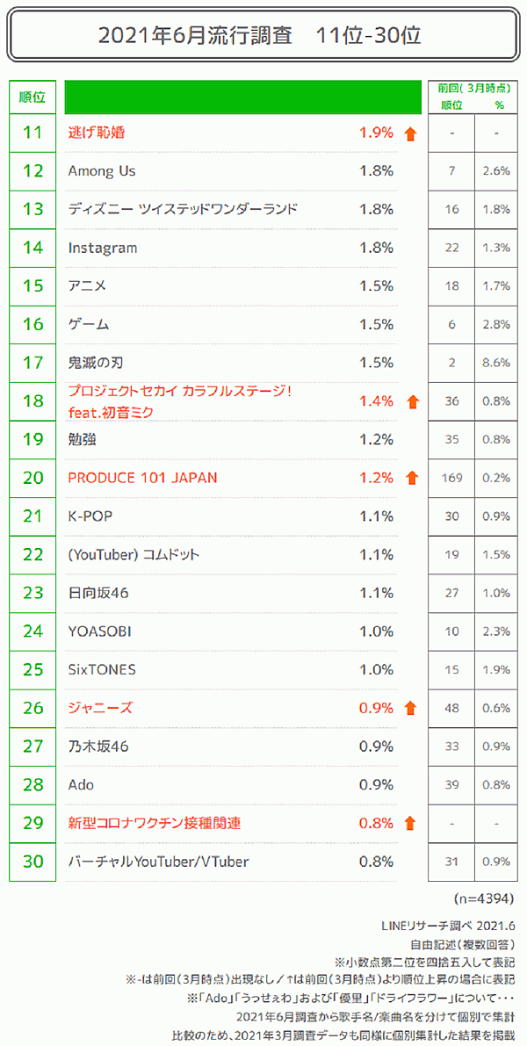
Task: Click the バーチャルYouTuber/VTuber entry
Action: tap(158, 862)
